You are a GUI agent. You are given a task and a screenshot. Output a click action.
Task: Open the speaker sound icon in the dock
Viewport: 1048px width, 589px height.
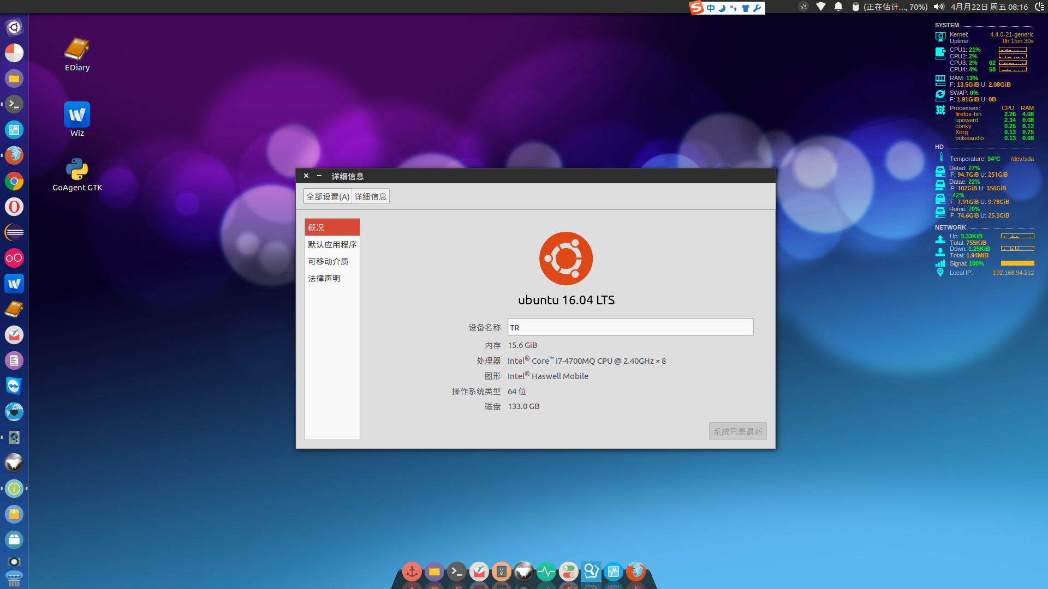[x=502, y=572]
